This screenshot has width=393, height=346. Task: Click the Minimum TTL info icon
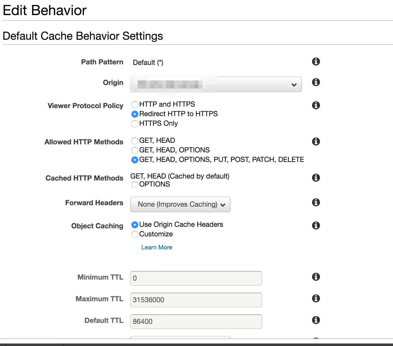point(316,277)
